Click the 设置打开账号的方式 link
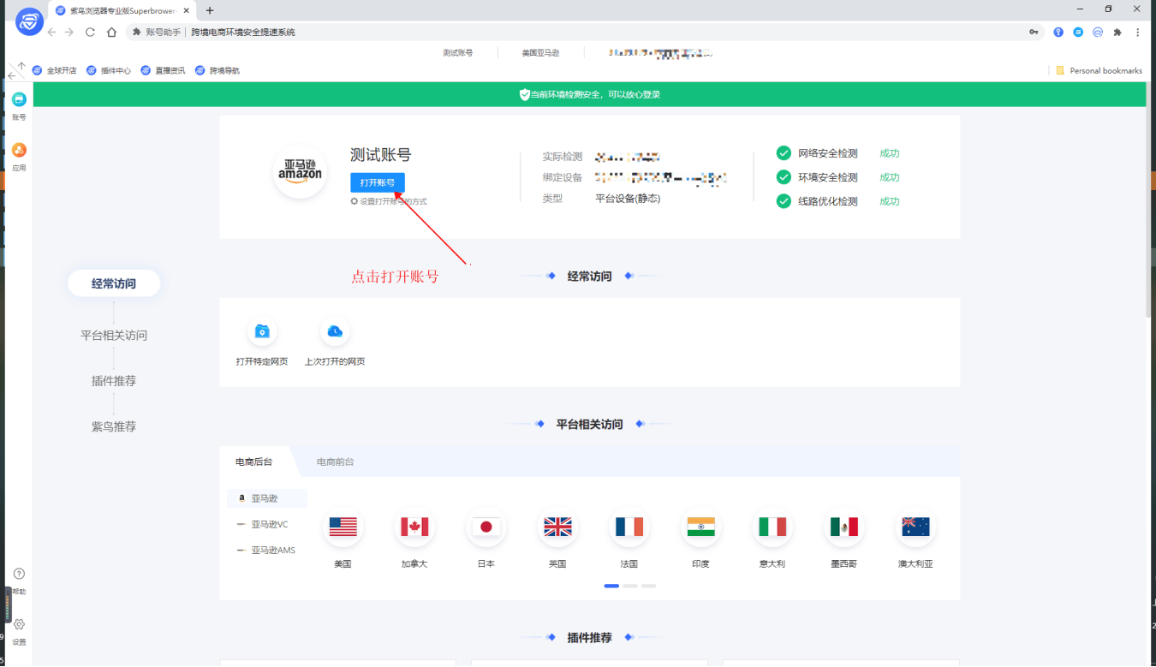The height and width of the screenshot is (667, 1156). point(390,200)
